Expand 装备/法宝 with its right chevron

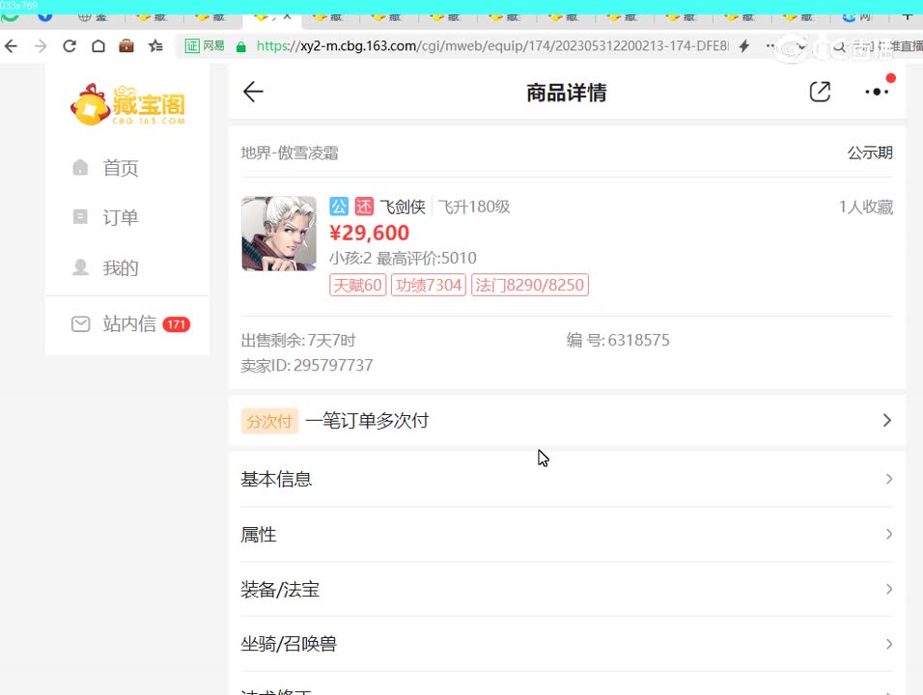[889, 589]
